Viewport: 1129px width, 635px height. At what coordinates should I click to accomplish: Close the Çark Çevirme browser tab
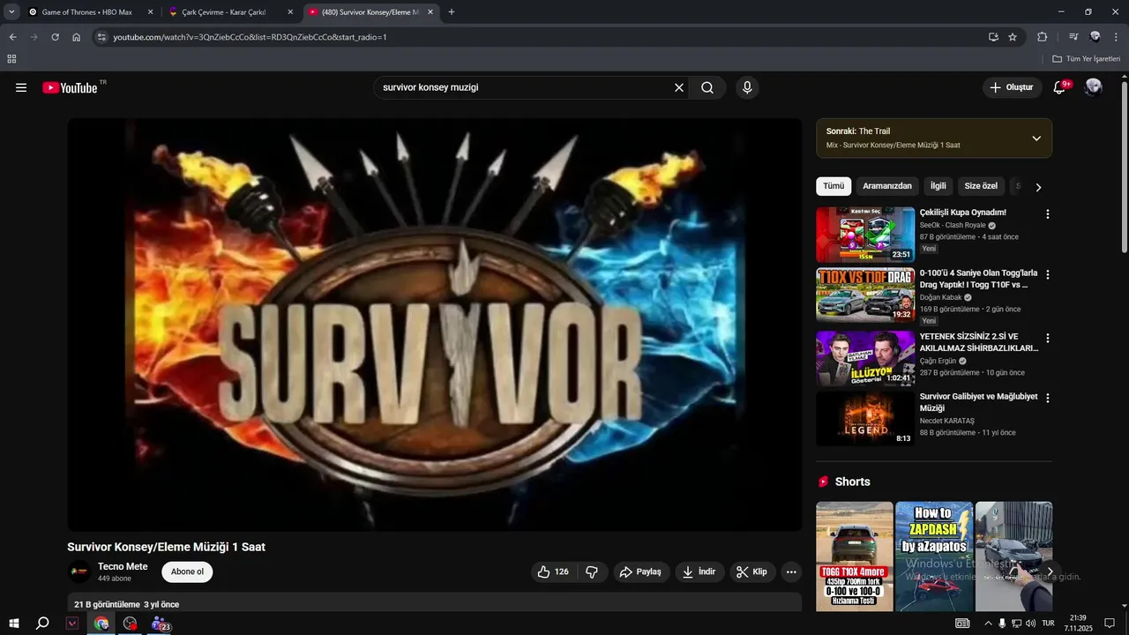[292, 12]
